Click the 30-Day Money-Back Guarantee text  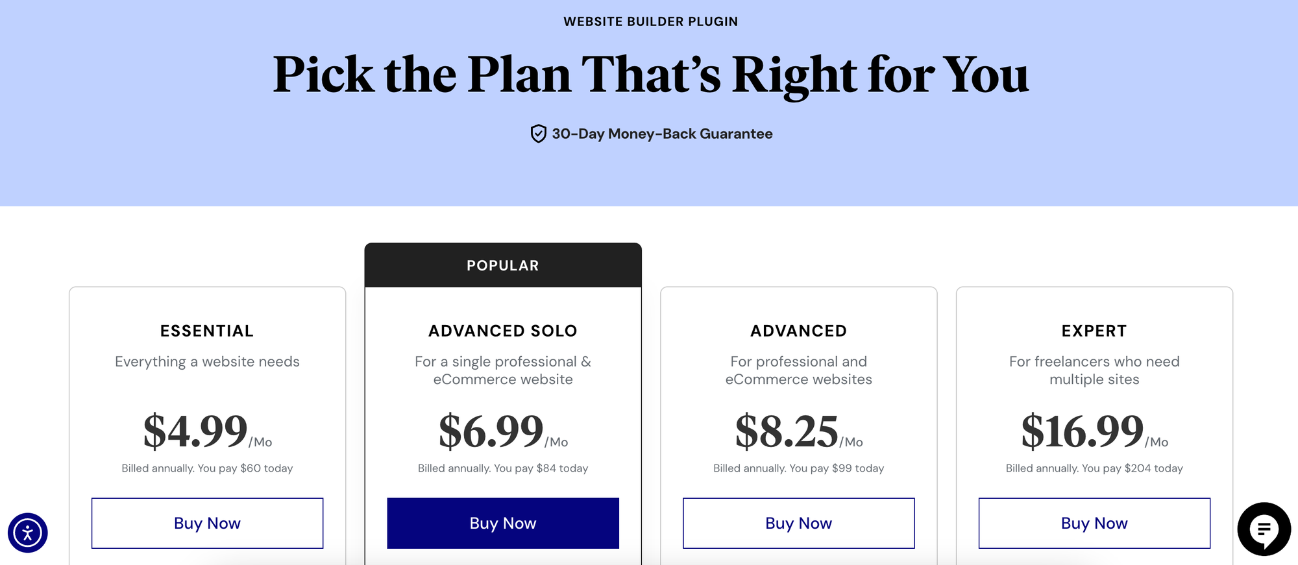[x=662, y=134]
